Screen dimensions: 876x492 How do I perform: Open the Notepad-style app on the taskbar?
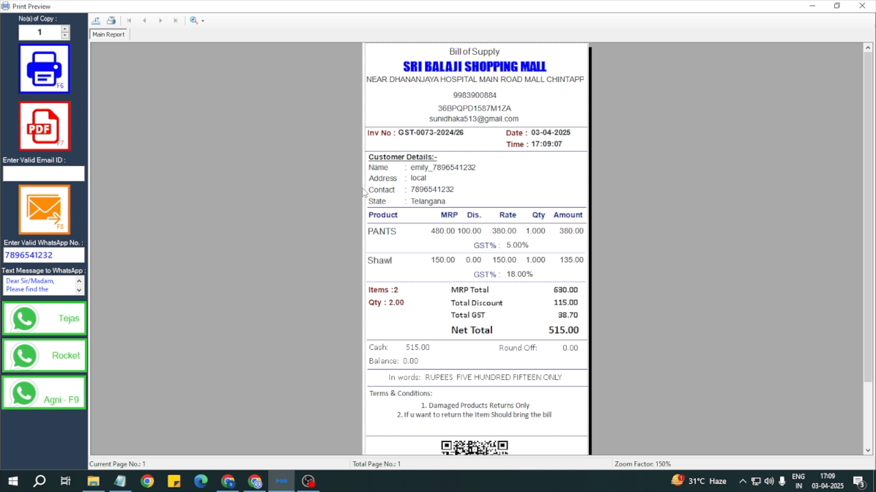pyautogui.click(x=120, y=481)
